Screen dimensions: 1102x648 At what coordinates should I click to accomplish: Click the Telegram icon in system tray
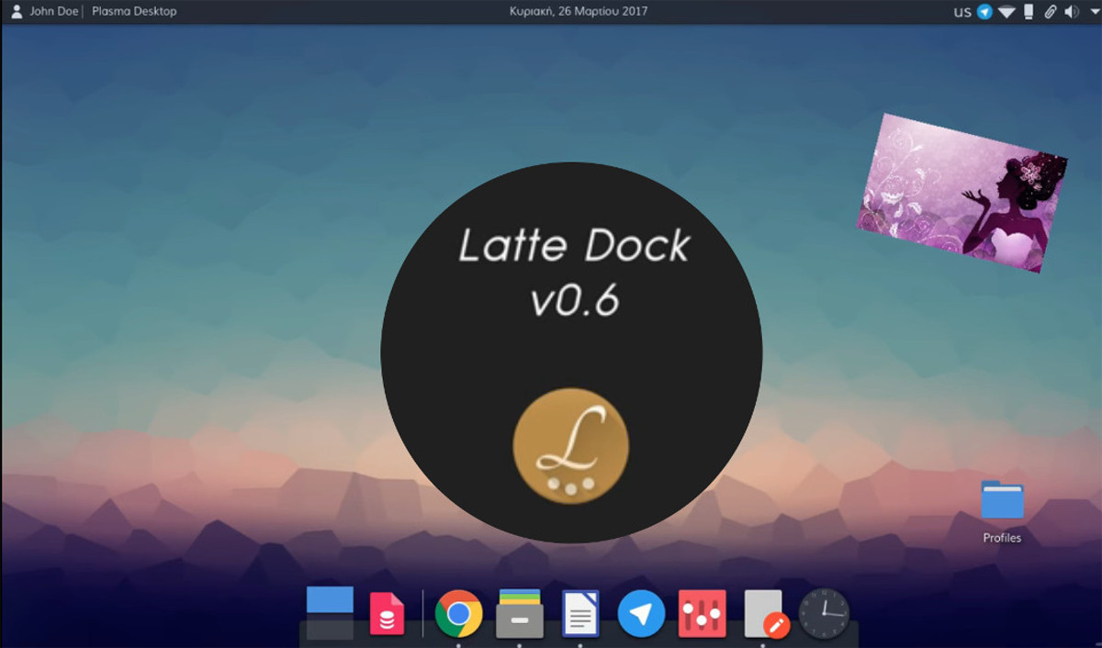(x=985, y=12)
